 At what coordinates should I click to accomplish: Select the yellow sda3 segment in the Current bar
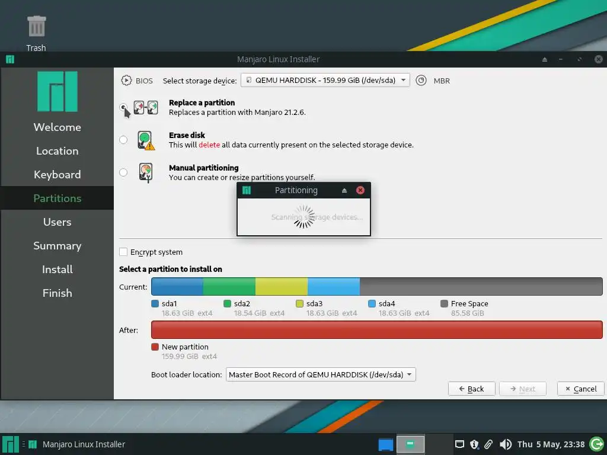[x=282, y=287]
